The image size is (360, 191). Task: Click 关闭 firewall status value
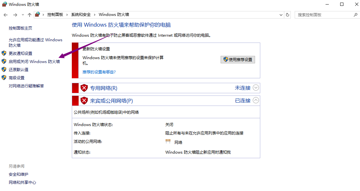pos(169,125)
